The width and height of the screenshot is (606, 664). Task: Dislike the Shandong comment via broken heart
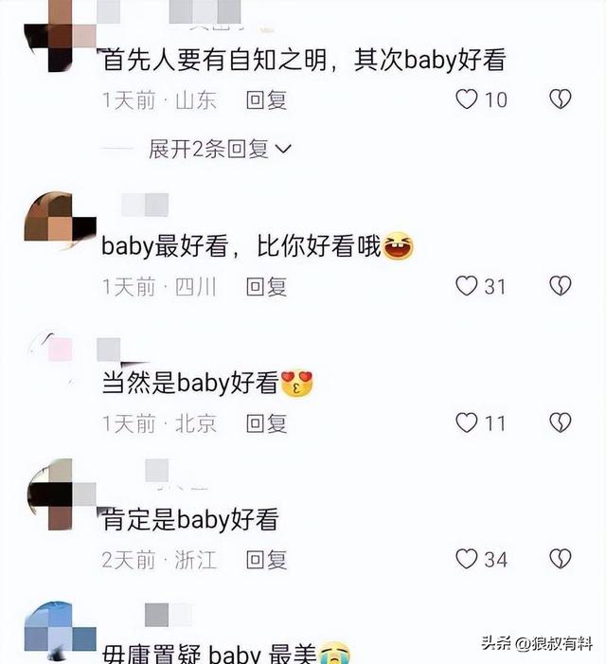(561, 99)
